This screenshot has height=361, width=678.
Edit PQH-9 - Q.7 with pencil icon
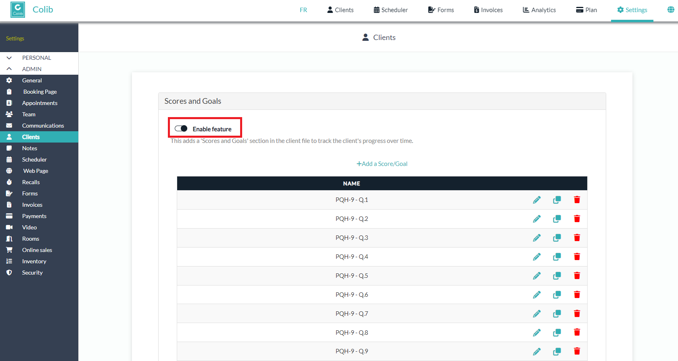[x=537, y=314]
